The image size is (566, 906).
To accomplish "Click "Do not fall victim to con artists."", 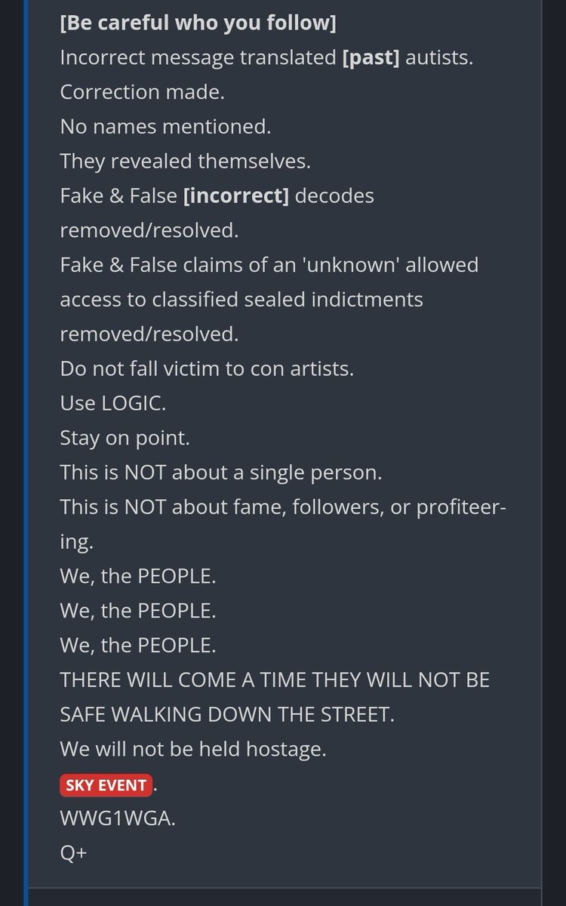I will pyautogui.click(x=207, y=369).
